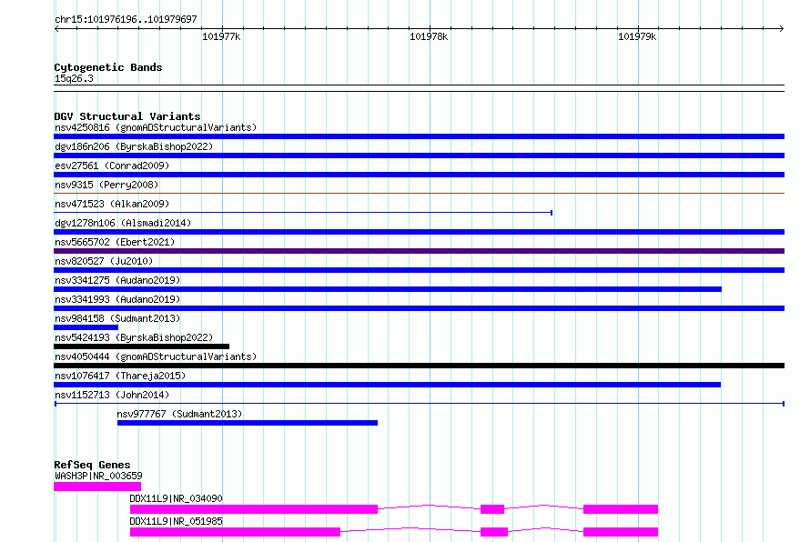The image size is (810, 542).
Task: Click the thin nsv1152713 John2014 line
Action: (x=419, y=404)
